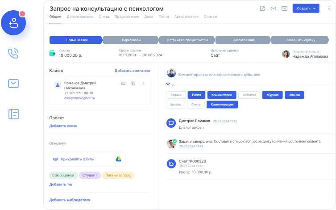Image resolution: width=336 pixels, height=210 pixels.
Task: Toggle the Задачи filter off or on
Action: 176,95
